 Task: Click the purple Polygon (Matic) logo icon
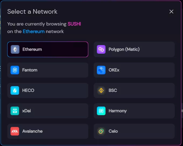coord(101,49)
